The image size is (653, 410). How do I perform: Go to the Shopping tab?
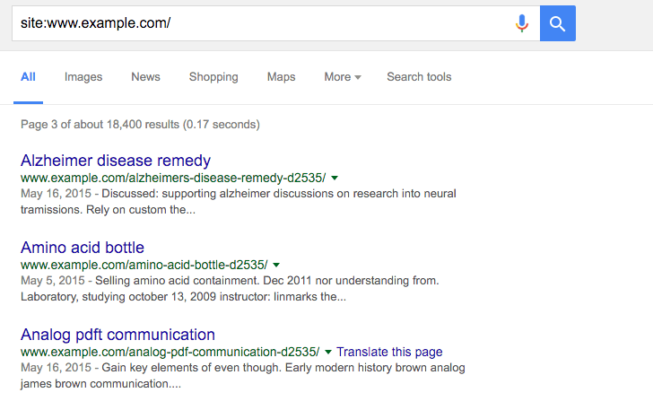(x=213, y=77)
